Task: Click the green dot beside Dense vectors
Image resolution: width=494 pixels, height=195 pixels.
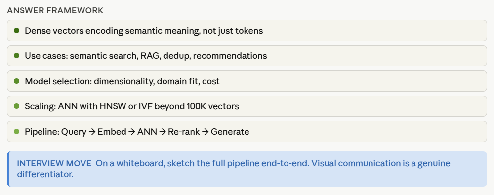Action: (17, 31)
